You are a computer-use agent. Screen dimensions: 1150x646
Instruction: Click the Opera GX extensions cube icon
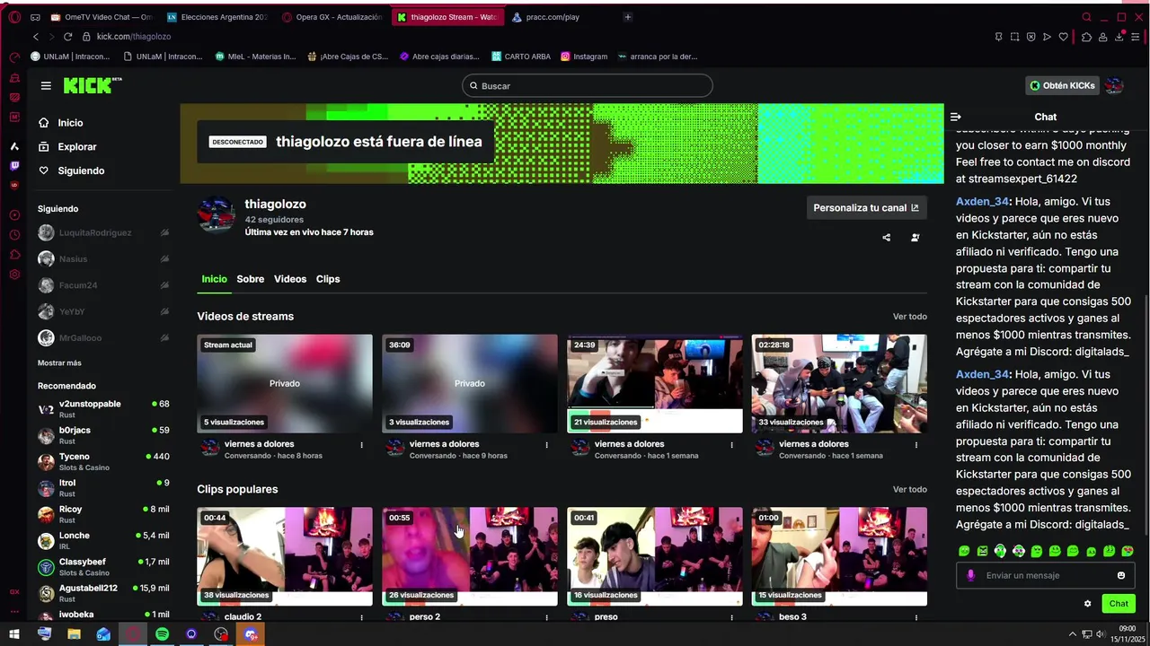click(x=1086, y=37)
